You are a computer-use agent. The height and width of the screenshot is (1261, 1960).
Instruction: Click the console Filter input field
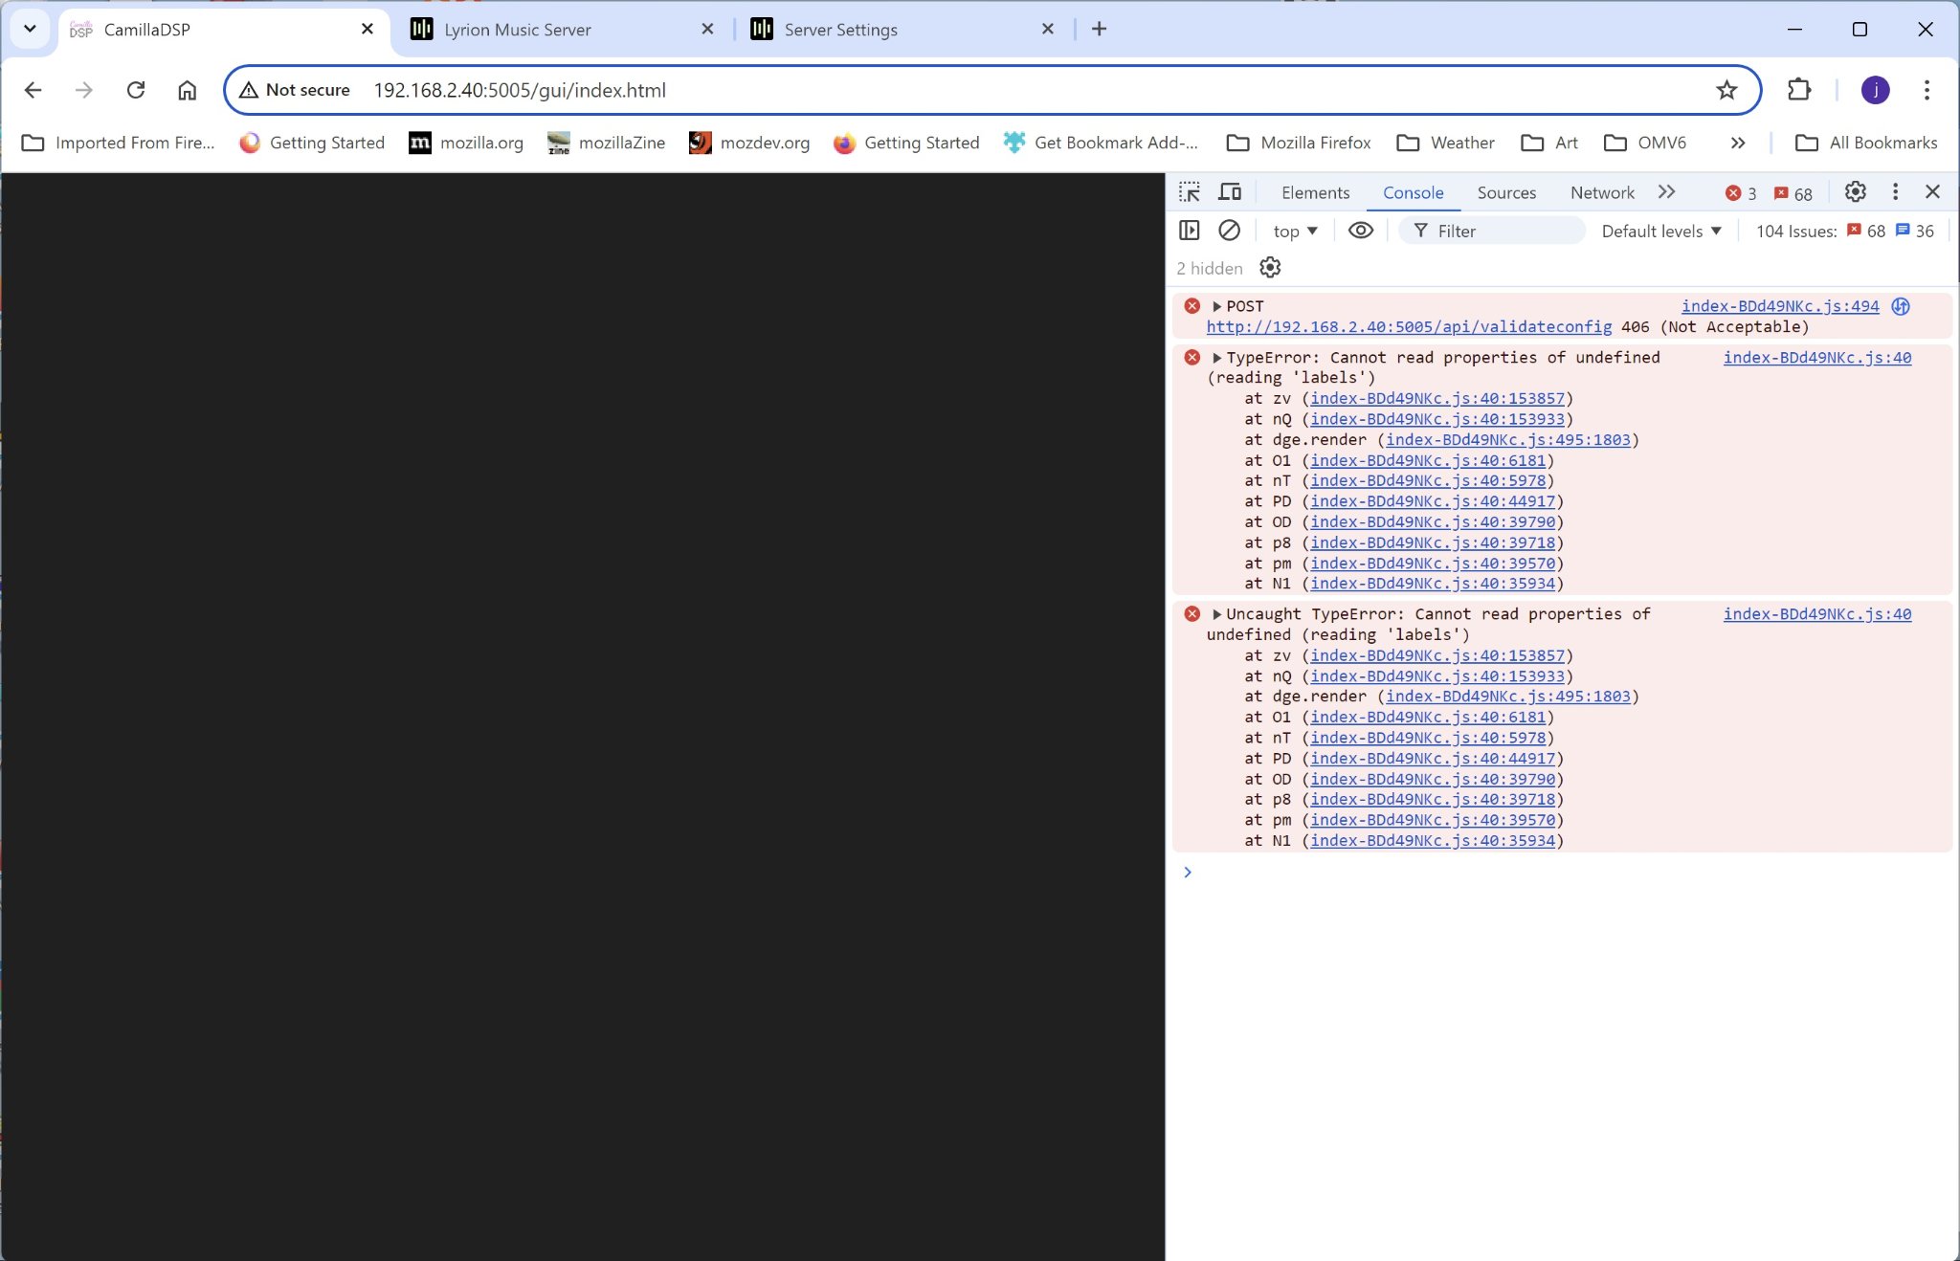click(1492, 231)
